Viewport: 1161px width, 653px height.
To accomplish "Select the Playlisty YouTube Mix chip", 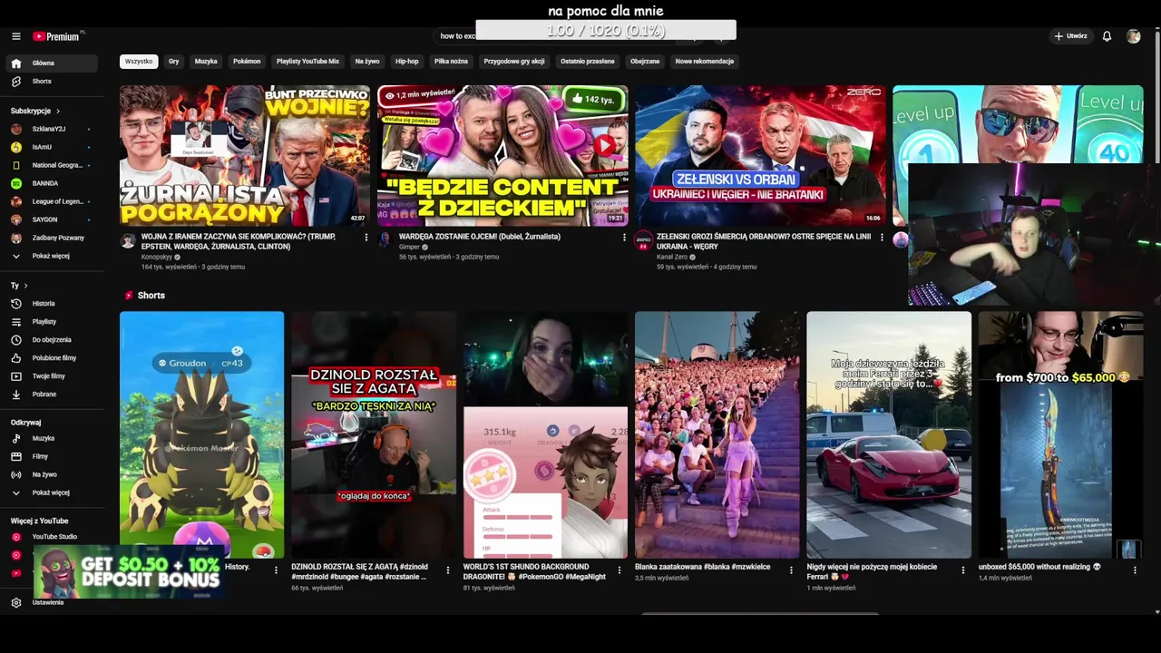I will pos(307,62).
